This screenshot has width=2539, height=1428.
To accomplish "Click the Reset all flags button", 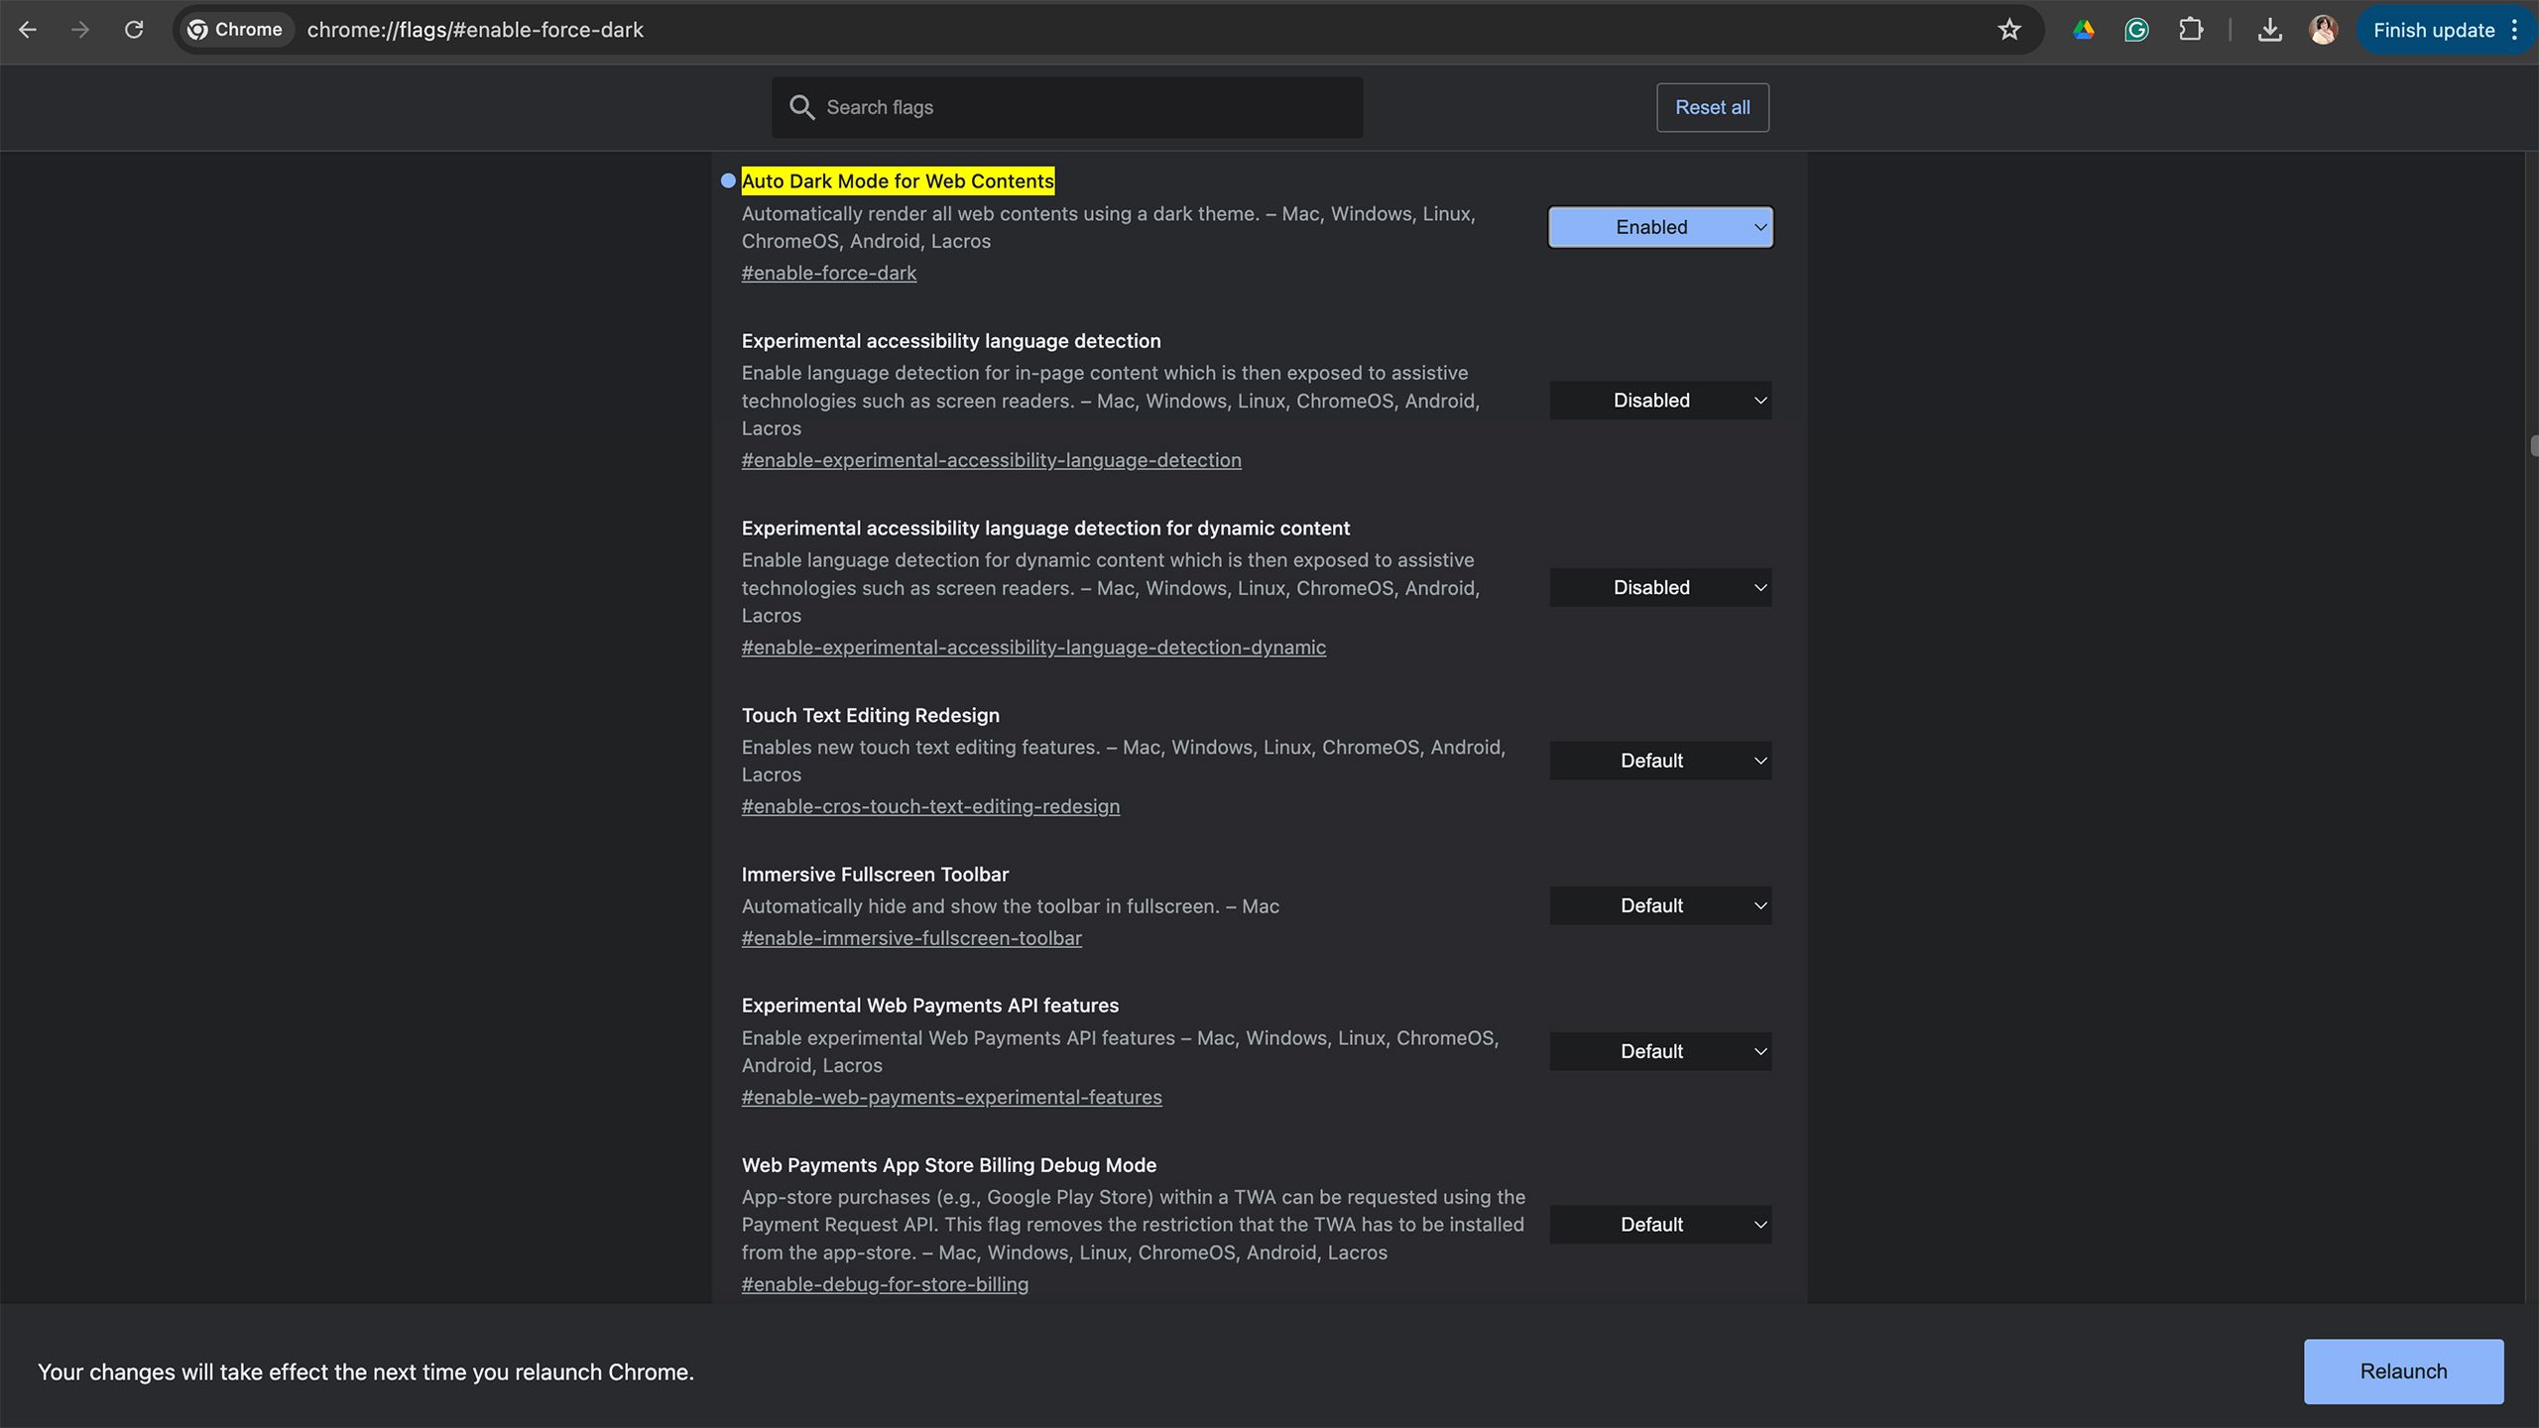I will [x=1711, y=106].
